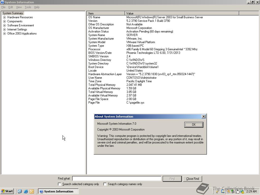Select the BIOS Version/Date row
The image size is (260, 195).
134,53
